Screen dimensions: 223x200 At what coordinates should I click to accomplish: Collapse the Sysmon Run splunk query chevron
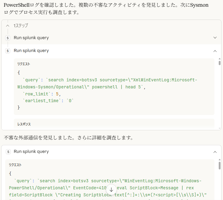pos(215,51)
